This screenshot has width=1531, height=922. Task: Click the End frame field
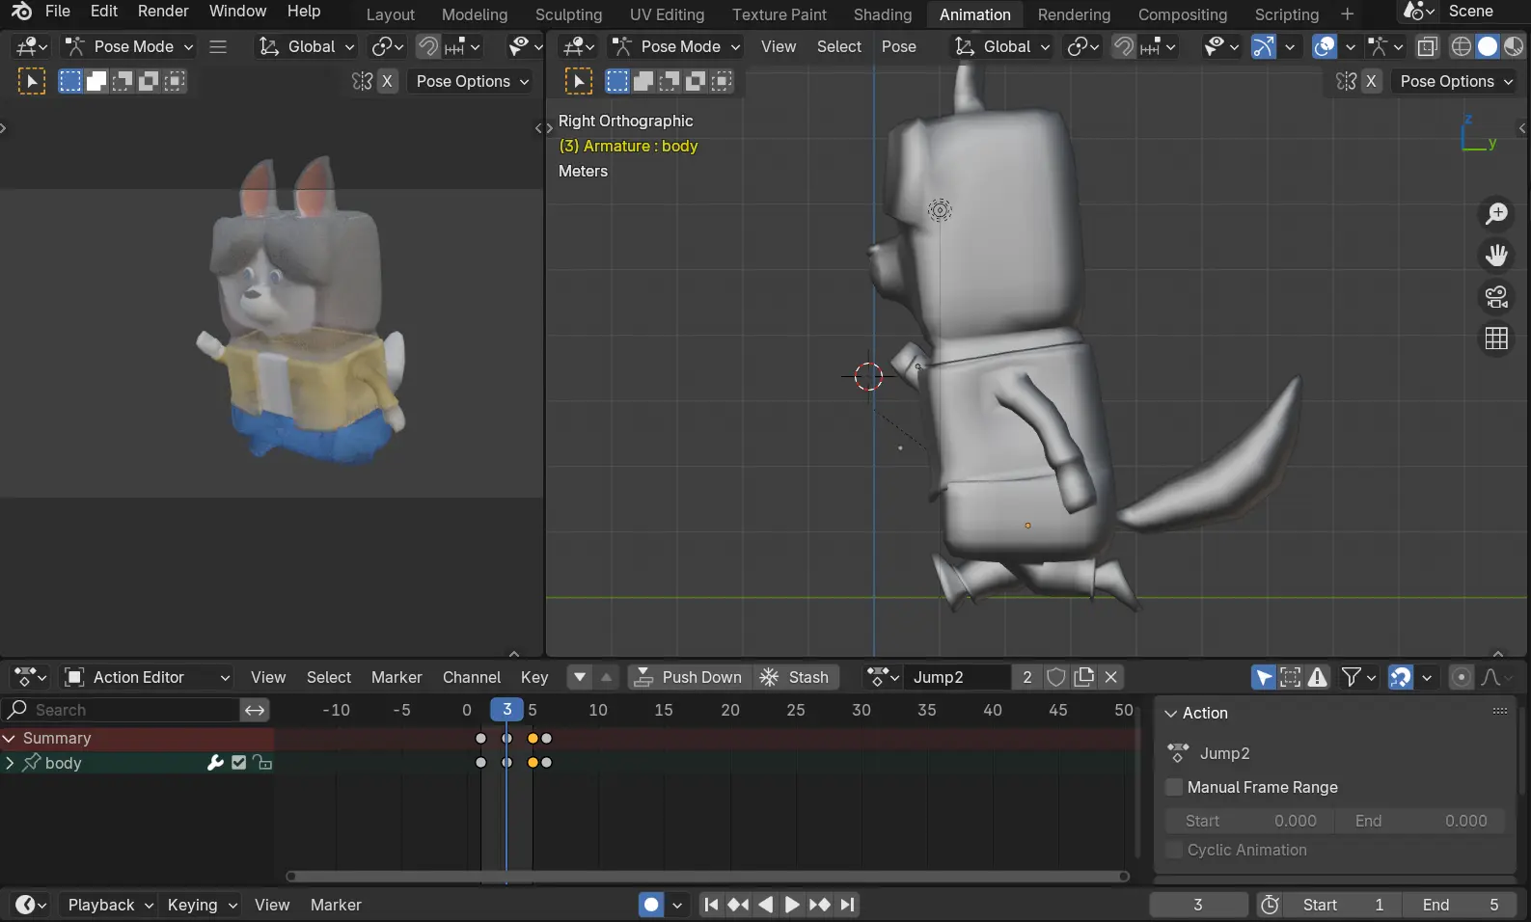click(x=1460, y=905)
